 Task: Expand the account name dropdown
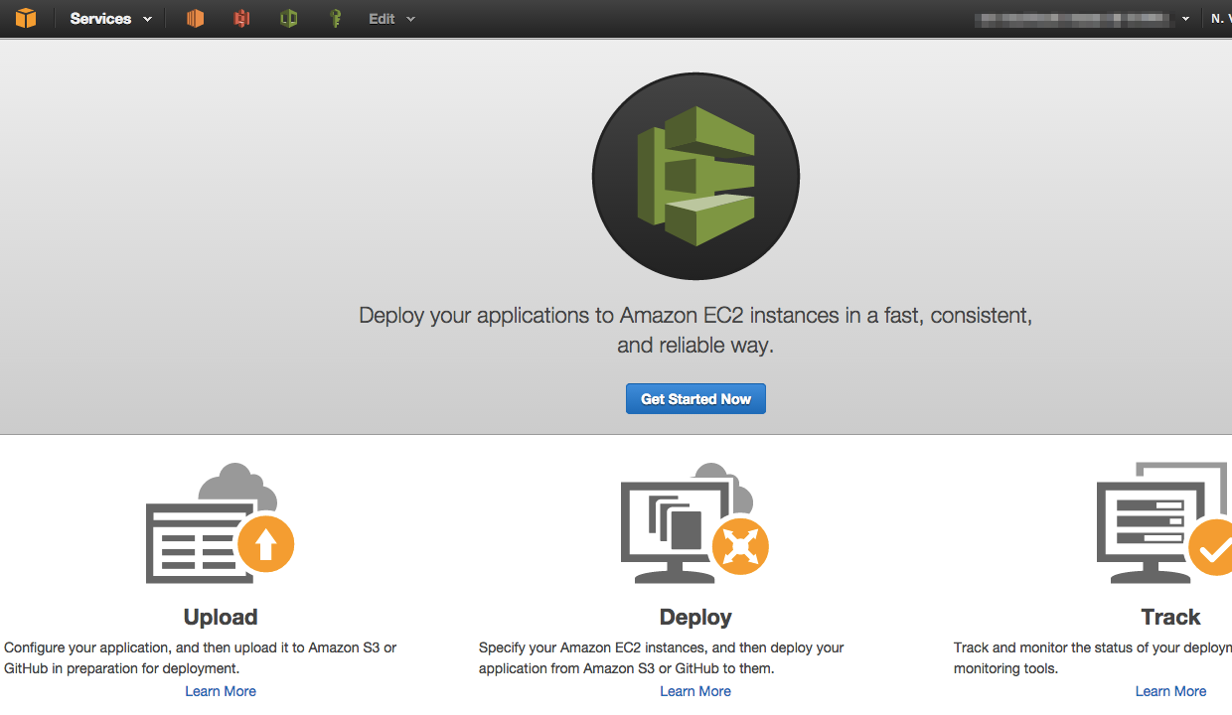(x=1184, y=18)
